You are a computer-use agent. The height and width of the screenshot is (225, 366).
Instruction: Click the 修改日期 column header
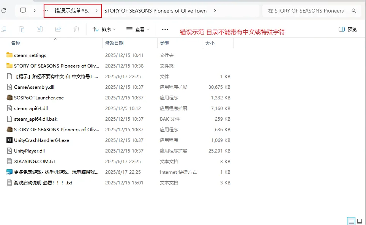coord(114,43)
